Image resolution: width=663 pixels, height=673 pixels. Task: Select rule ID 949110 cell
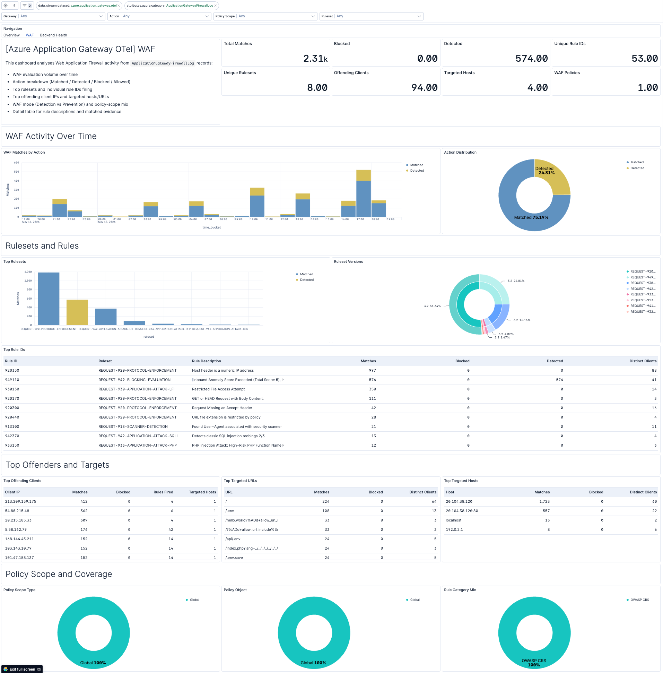point(12,380)
